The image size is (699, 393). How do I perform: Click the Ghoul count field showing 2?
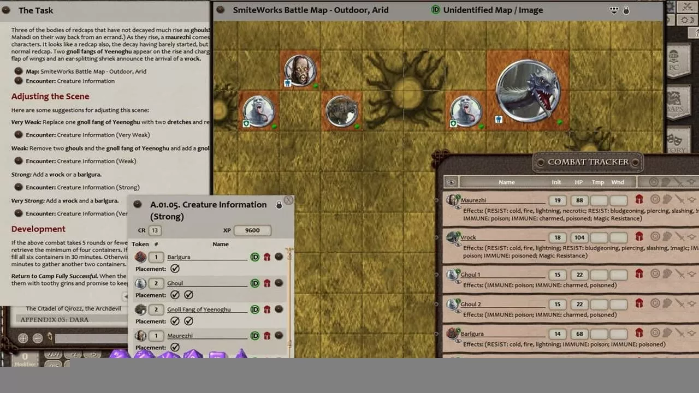[156, 283]
